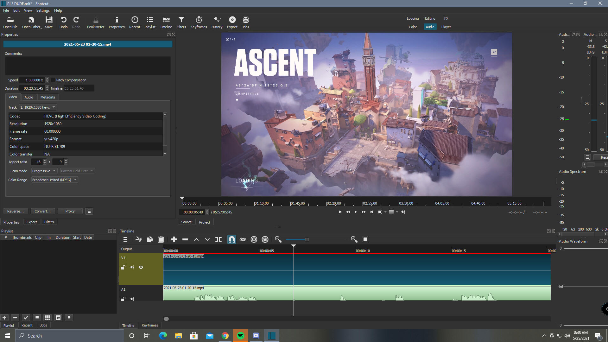Open the timeline hamburger menu
Image resolution: width=608 pixels, height=342 pixels.
(x=125, y=239)
